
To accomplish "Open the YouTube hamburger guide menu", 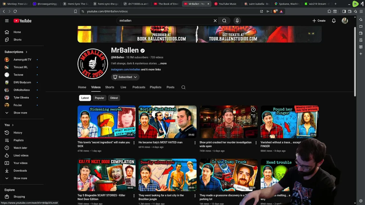I will coord(7,21).
